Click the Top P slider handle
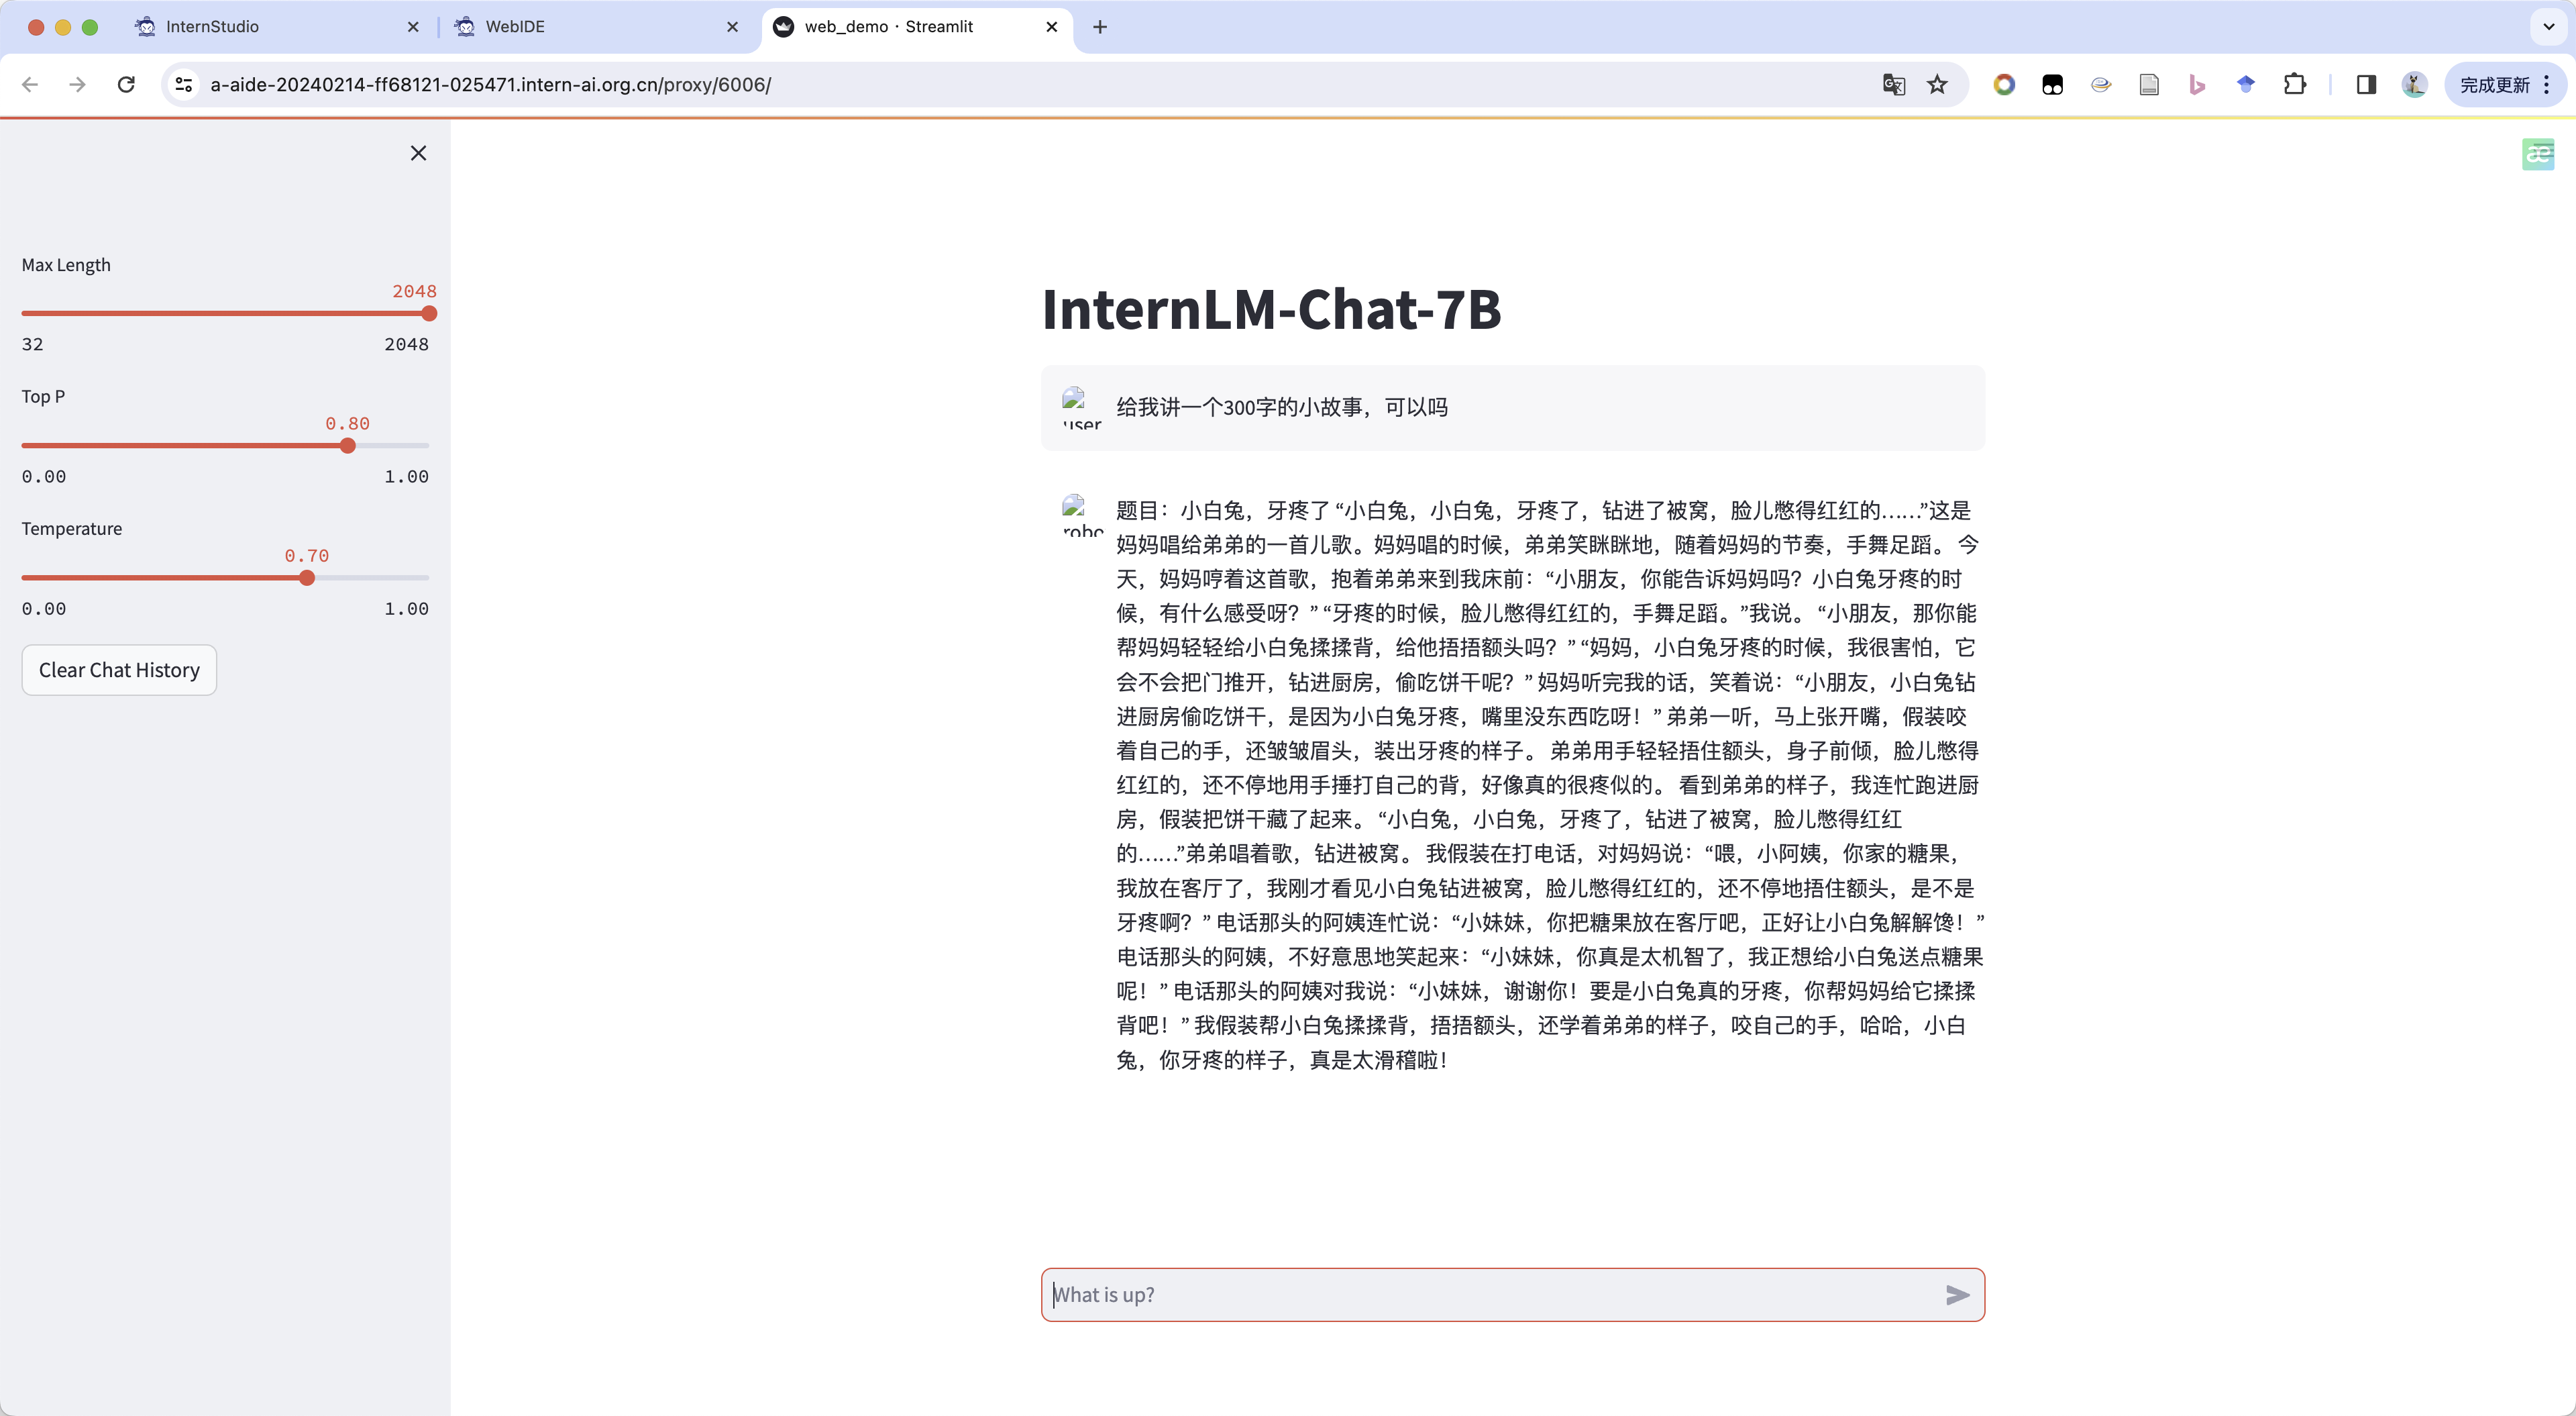 [x=347, y=446]
